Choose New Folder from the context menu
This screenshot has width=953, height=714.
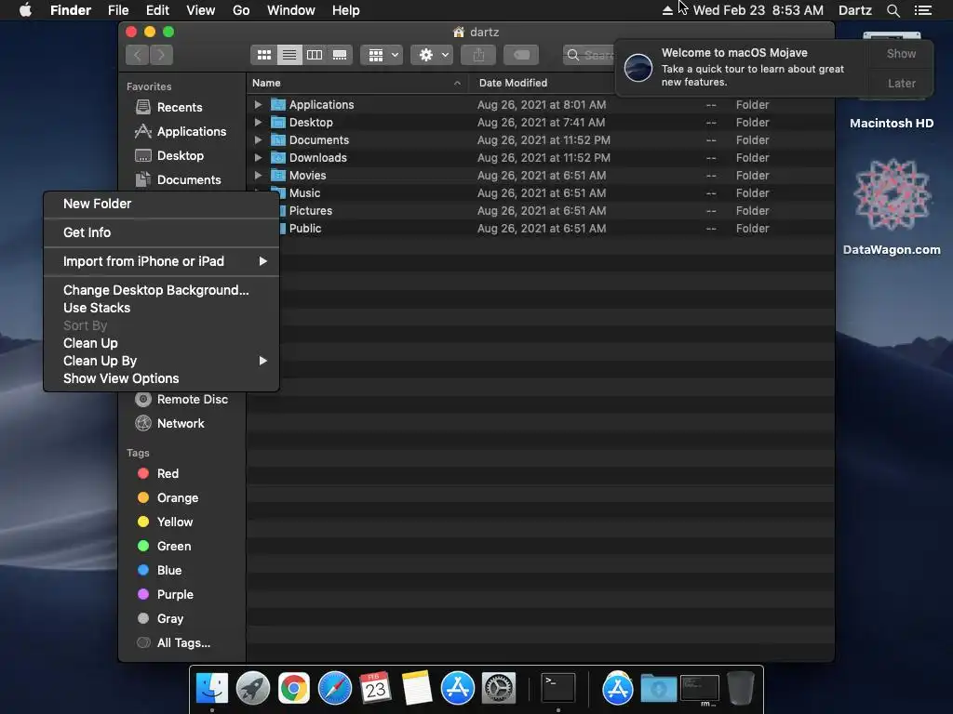pos(161,204)
